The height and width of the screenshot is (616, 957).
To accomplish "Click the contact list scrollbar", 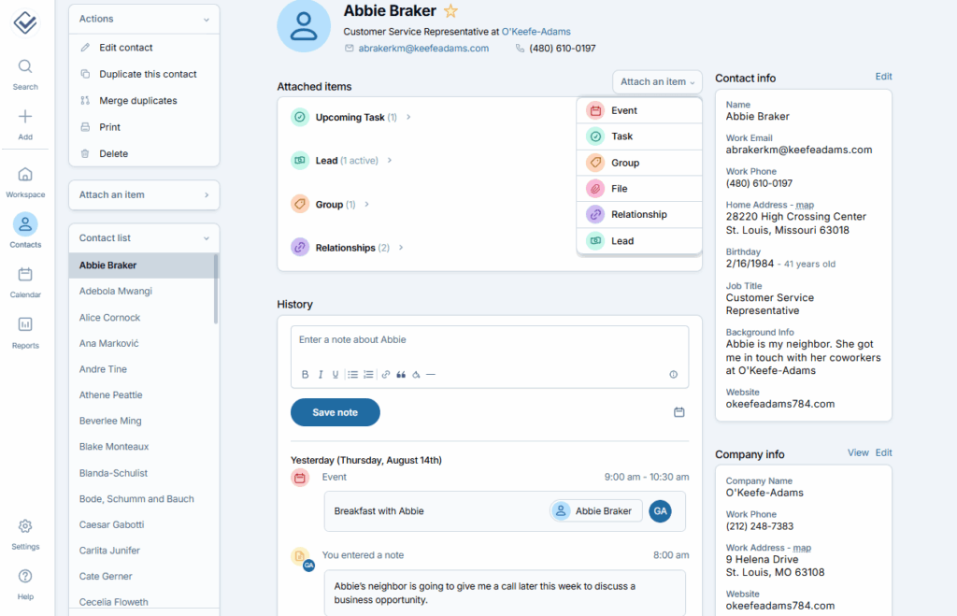I will [217, 290].
